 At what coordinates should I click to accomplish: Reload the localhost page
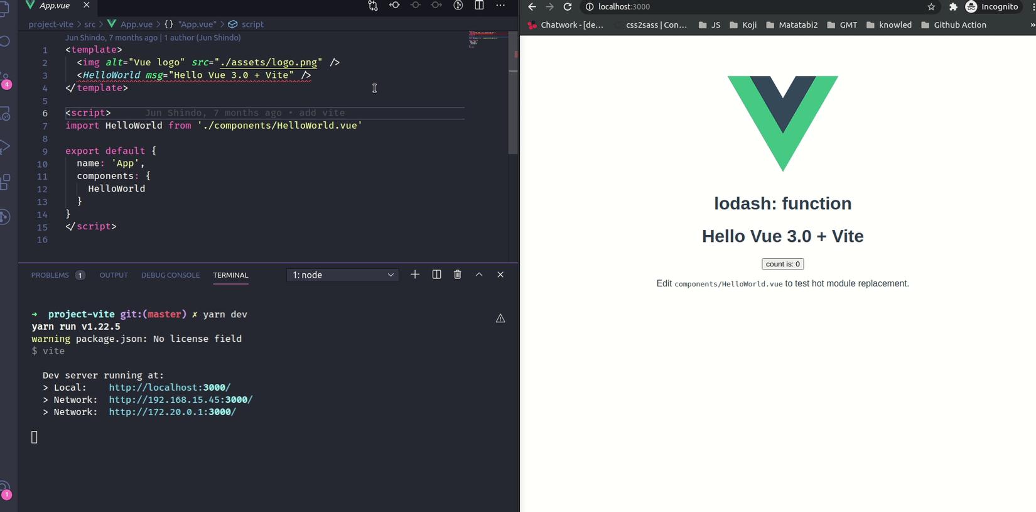click(x=568, y=7)
